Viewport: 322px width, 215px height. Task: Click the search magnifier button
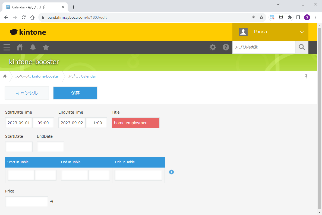click(302, 47)
